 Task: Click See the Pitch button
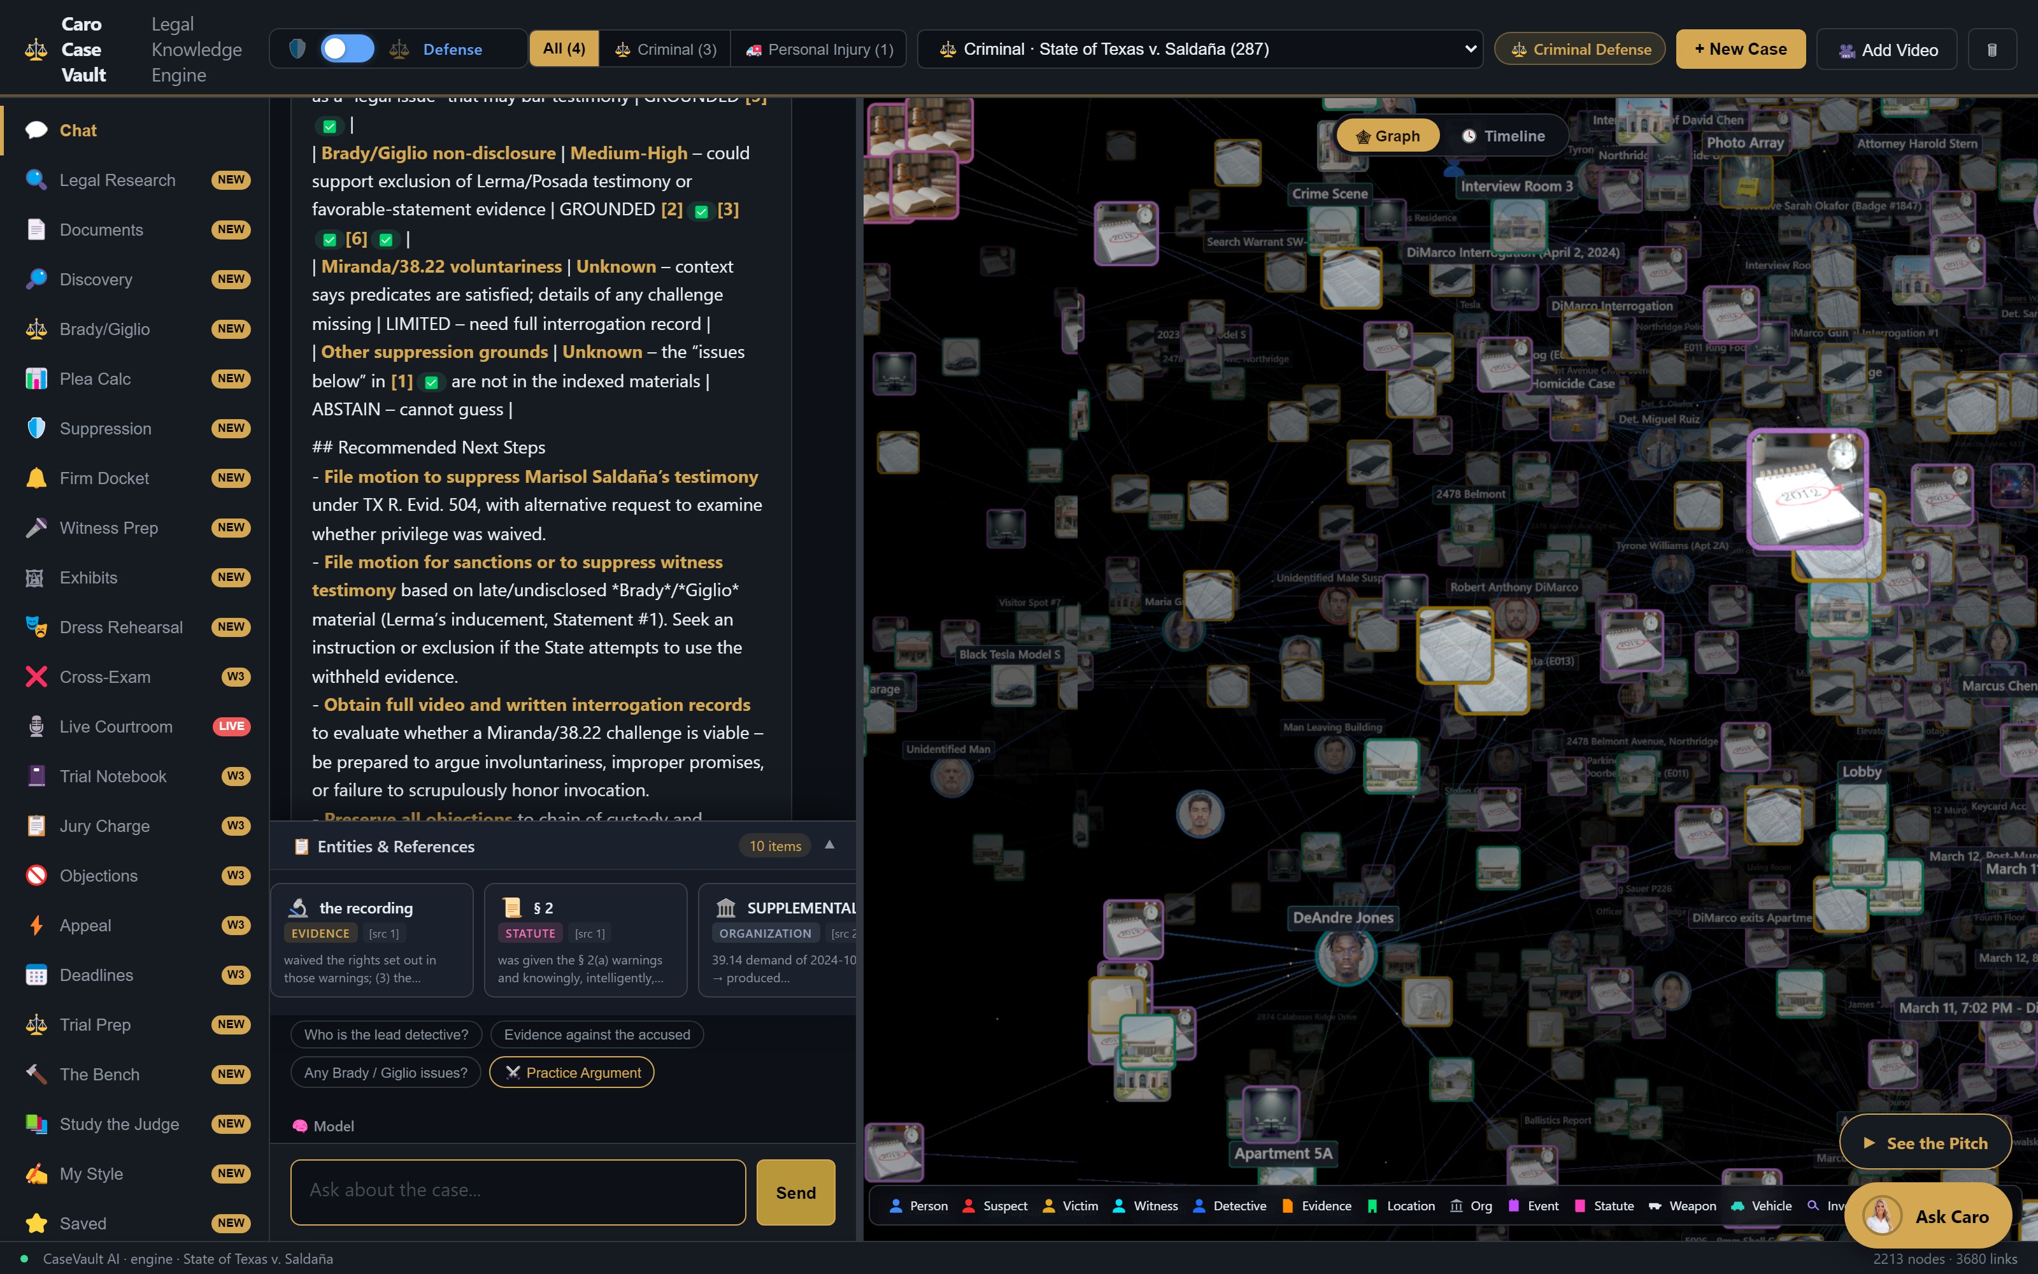coord(1925,1143)
